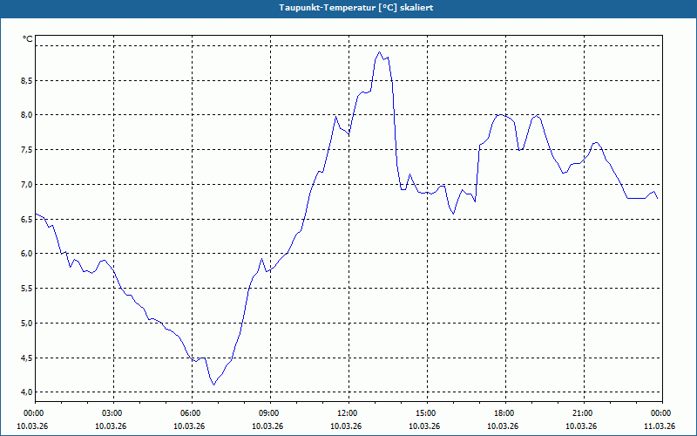Click the 5,5 y-axis label
This screenshot has width=697, height=436.
tap(28, 289)
